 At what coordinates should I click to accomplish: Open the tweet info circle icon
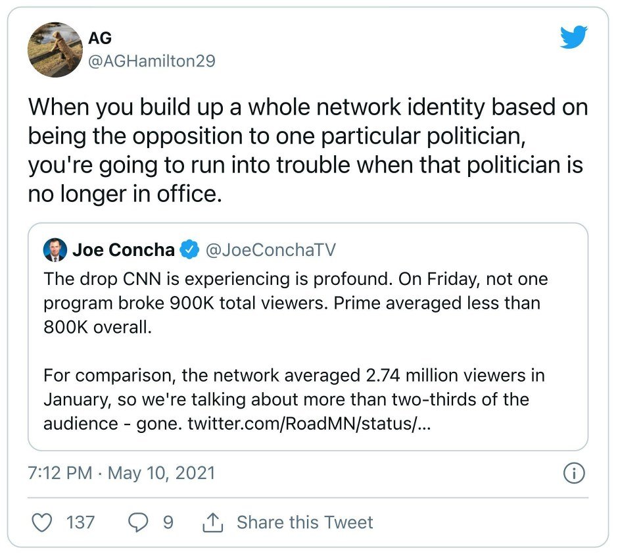tap(574, 473)
